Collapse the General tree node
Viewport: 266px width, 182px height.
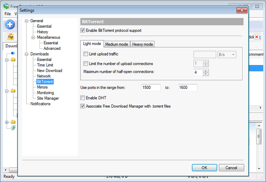(27, 21)
